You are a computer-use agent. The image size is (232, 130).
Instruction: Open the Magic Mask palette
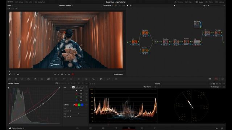pyautogui.click(x=86, y=79)
